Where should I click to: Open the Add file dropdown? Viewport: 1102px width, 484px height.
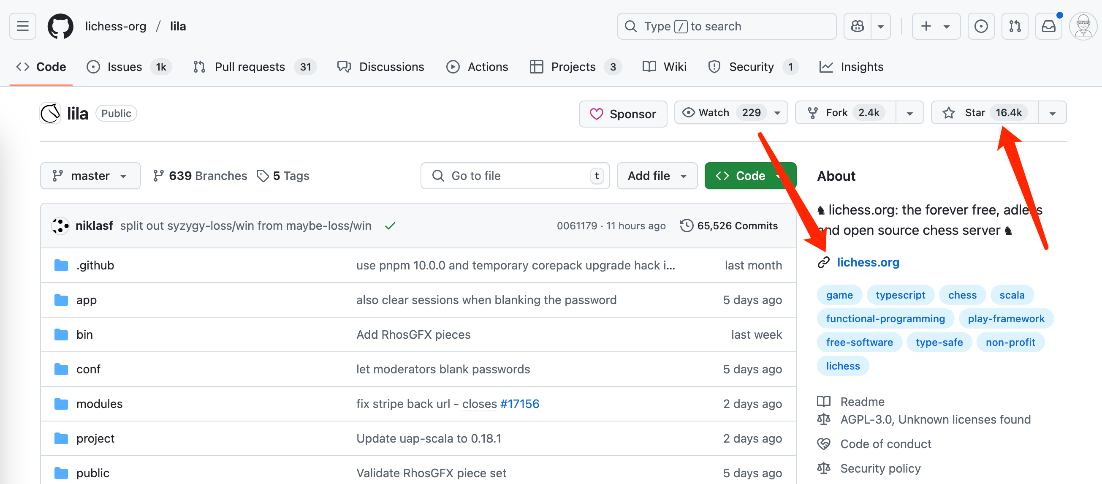[657, 175]
